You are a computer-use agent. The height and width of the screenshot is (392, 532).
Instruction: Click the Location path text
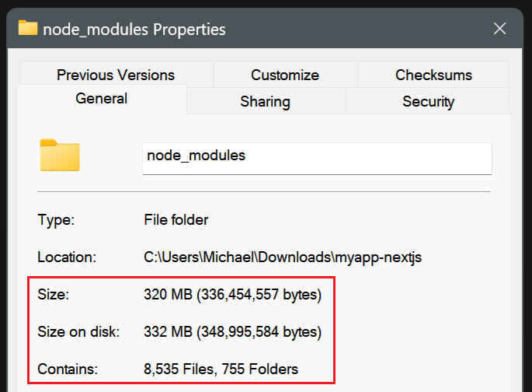(283, 257)
